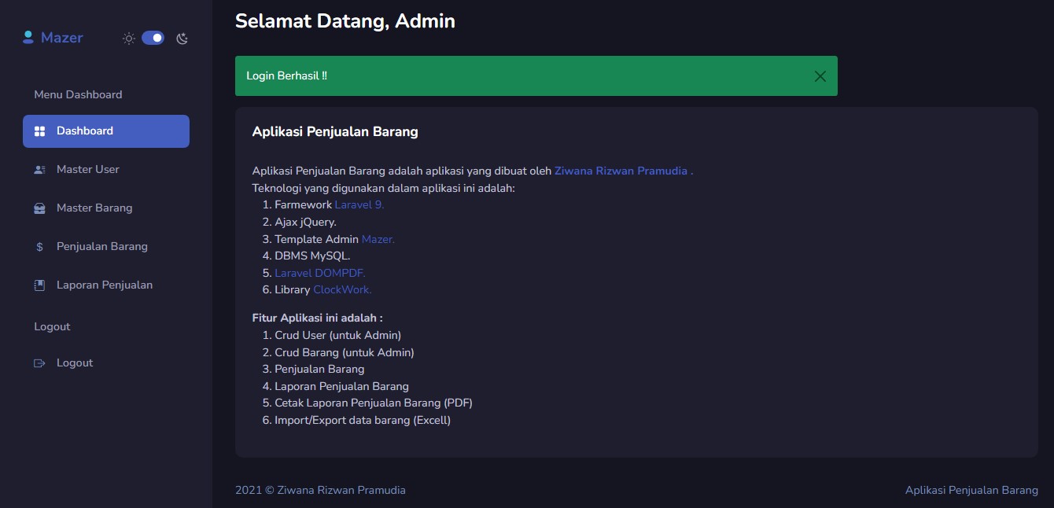1054x508 pixels.
Task: Open the Penjualan Barang menu item
Action: pyautogui.click(x=102, y=247)
